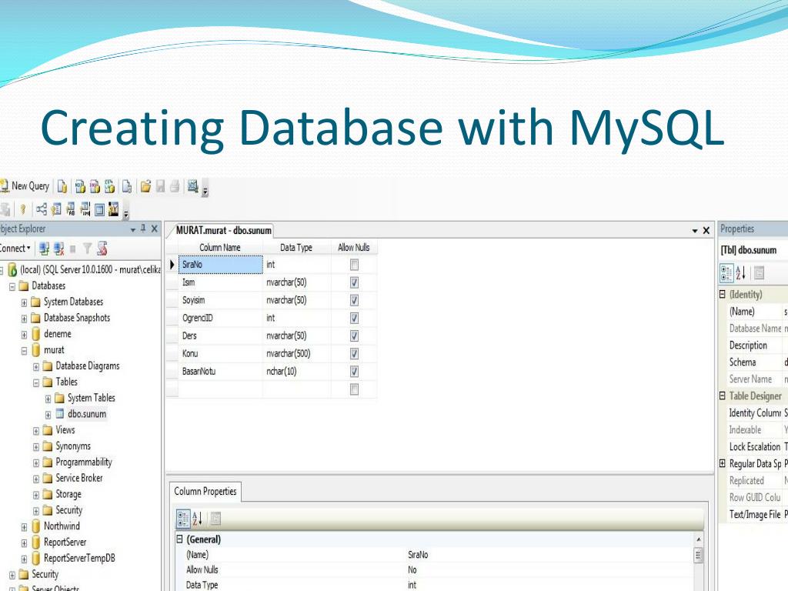
Task: Open the Column Properties tab
Action: (205, 492)
